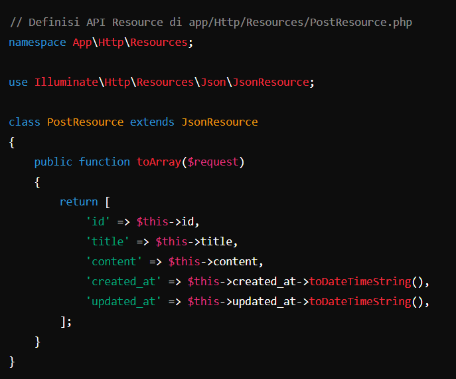Click the 'content' array key string
This screenshot has width=456, height=379.
coord(114,262)
